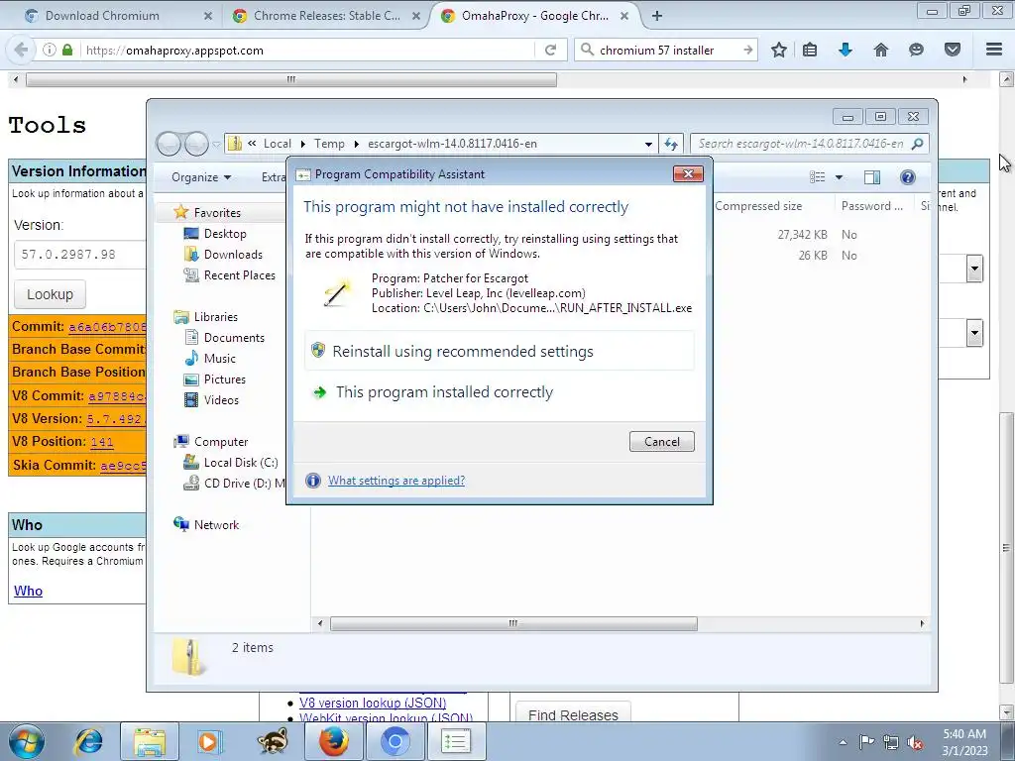Click the Temp breadcrumb arrow in Explorer

[356, 144]
